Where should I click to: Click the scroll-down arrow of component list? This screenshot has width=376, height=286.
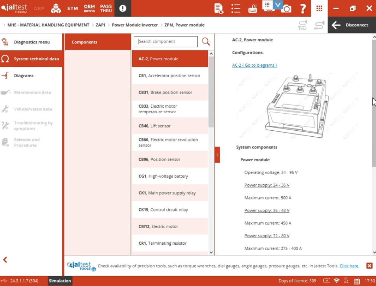pos(211,252)
